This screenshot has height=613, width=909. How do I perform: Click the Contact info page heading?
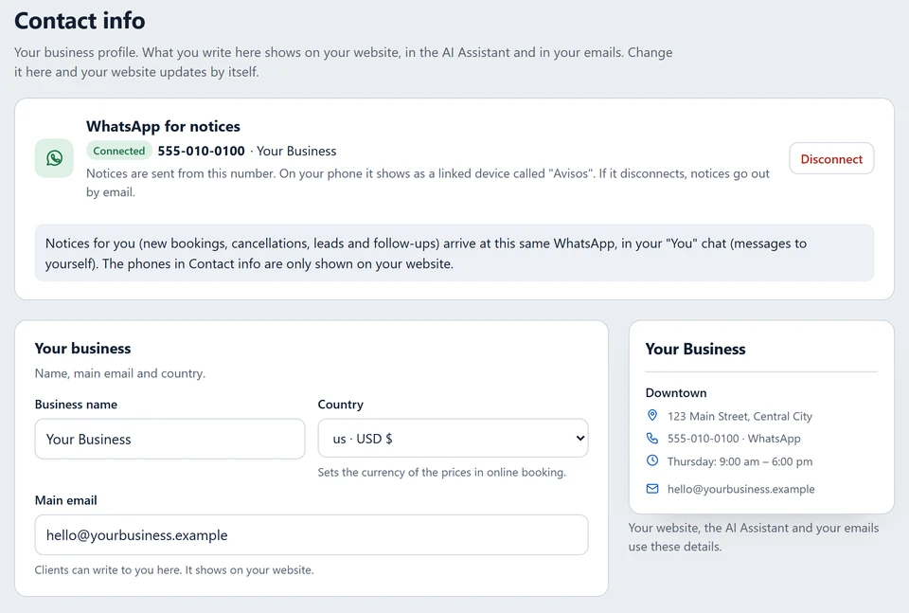(x=80, y=21)
